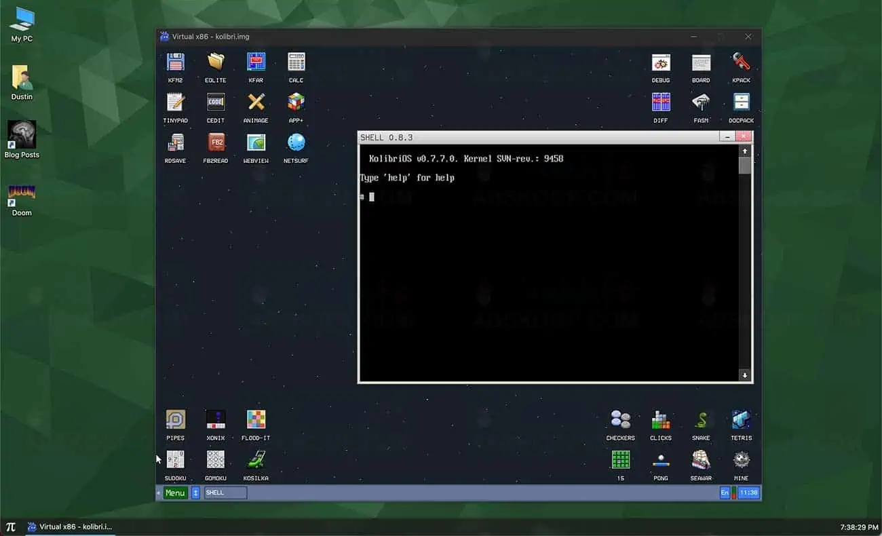Launch the SNAKE game icon
The width and height of the screenshot is (882, 536).
tap(701, 421)
